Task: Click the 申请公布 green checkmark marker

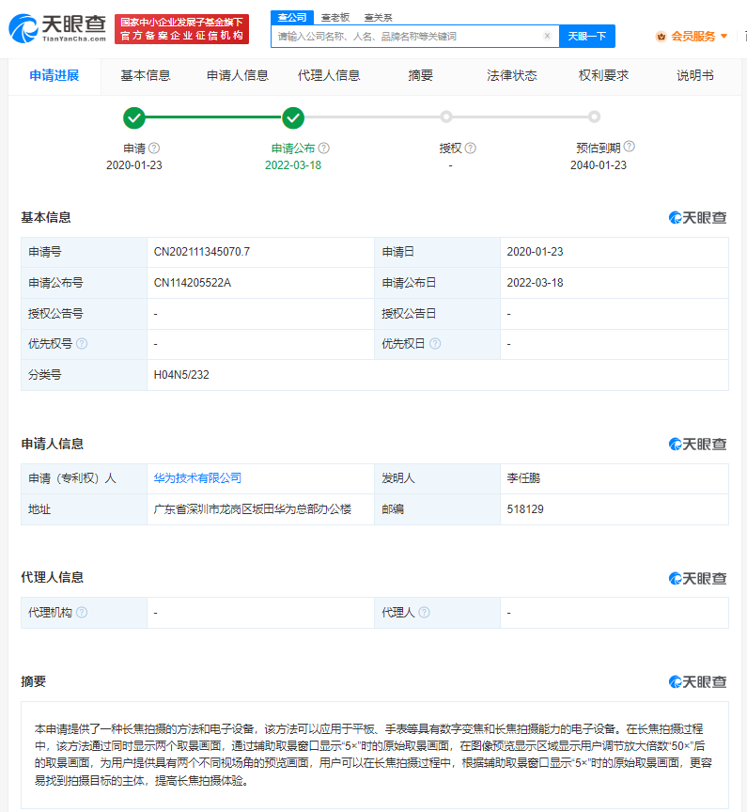Action: 293,118
